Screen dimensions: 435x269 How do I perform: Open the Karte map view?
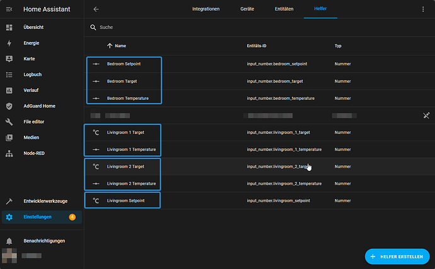[29, 59]
